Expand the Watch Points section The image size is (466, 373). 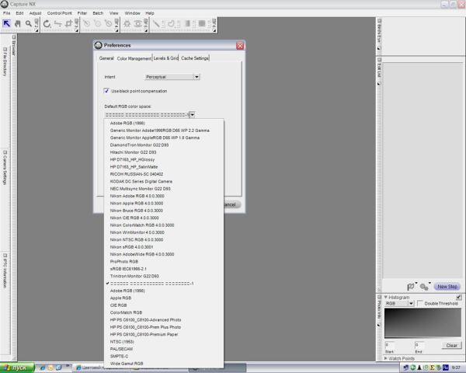(x=386, y=358)
